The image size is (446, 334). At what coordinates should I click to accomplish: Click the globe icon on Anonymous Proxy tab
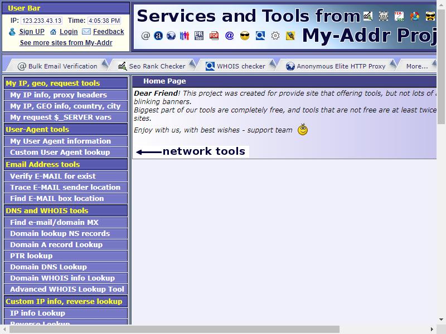(x=290, y=66)
